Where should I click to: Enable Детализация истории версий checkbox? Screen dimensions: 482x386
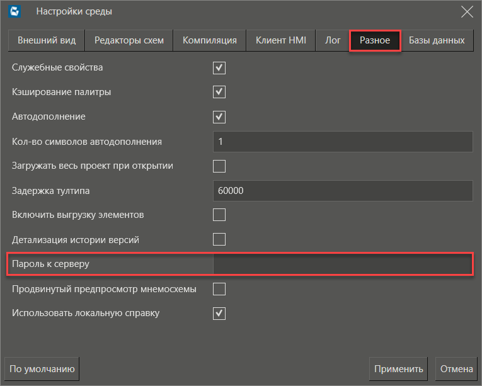[219, 239]
